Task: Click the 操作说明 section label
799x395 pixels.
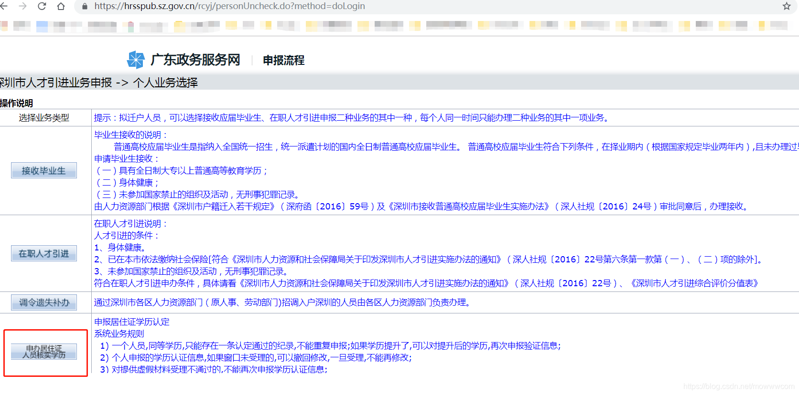Action: point(16,103)
